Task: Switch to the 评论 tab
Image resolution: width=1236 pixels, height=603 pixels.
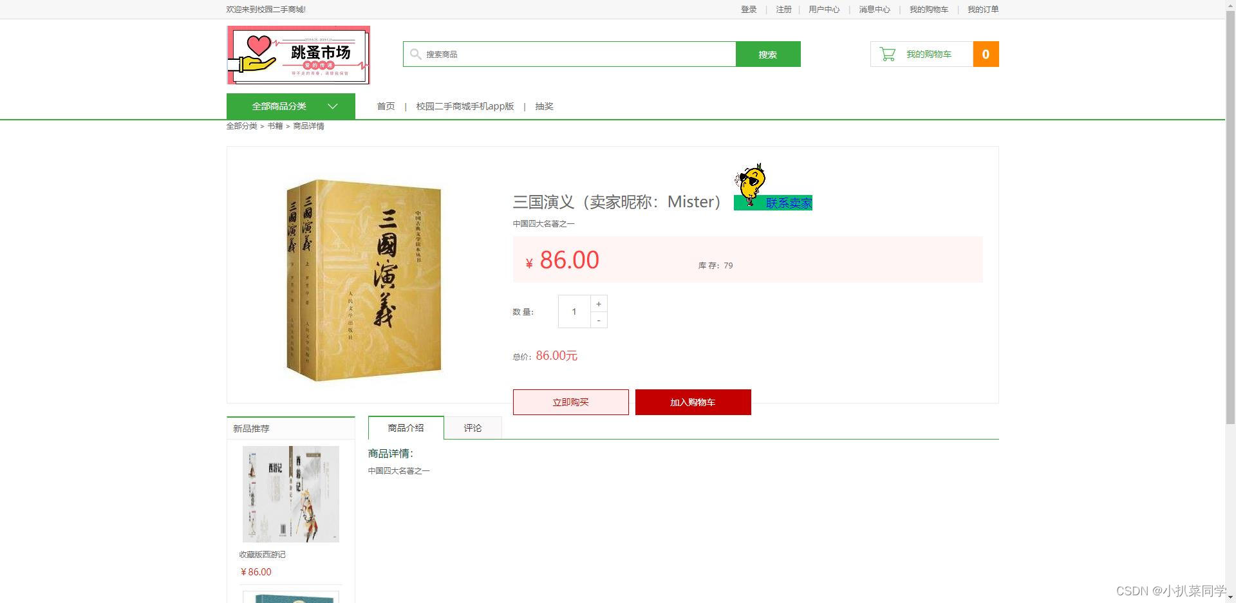Action: 473,428
